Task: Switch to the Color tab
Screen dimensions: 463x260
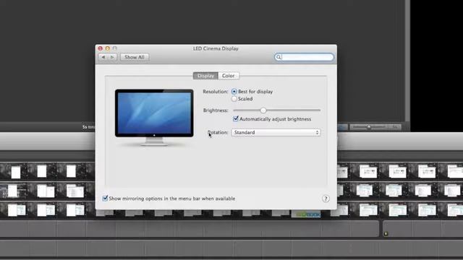Action: 229,76
